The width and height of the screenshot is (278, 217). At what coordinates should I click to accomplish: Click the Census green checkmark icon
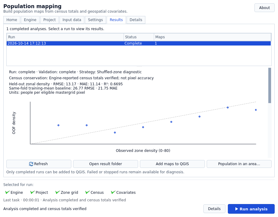tap(87, 192)
